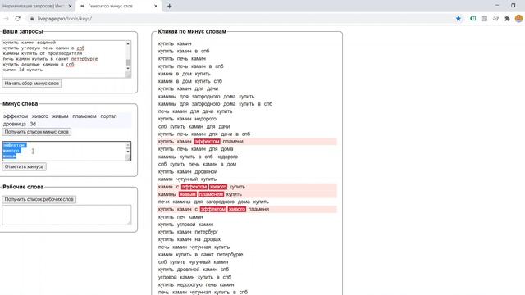525x295 pixels.
Task: Close the Нормализация запросов tab
Action: click(x=70, y=6)
